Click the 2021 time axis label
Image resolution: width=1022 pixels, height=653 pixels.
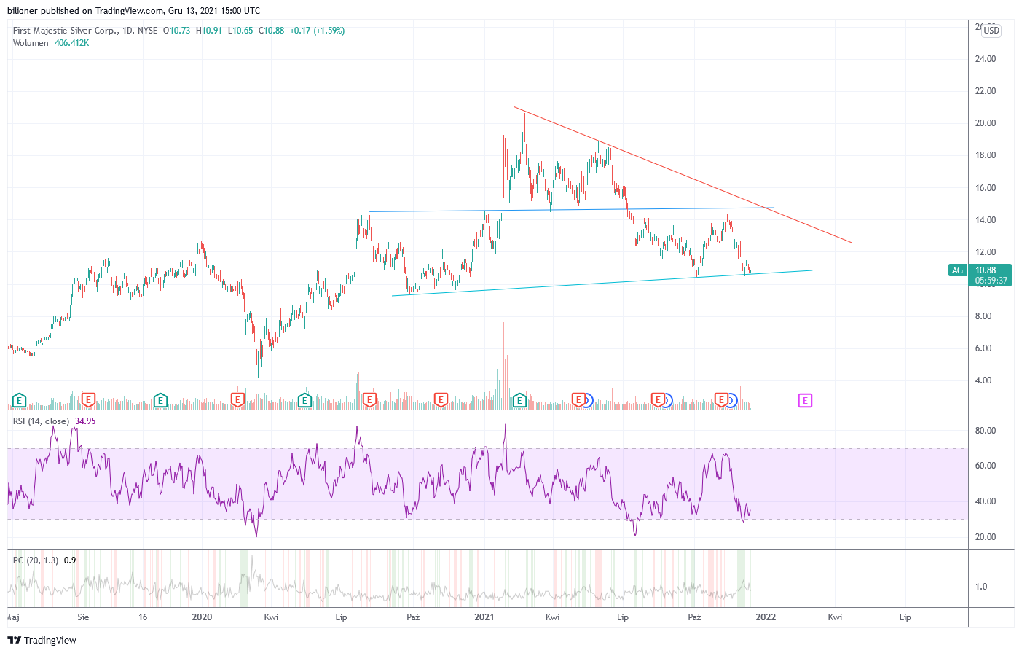coord(484,617)
